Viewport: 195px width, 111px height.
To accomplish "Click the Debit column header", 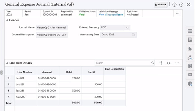I will tap(70, 71).
